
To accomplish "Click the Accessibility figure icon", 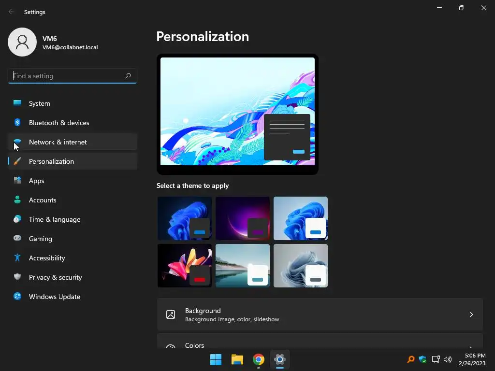I will point(17,258).
